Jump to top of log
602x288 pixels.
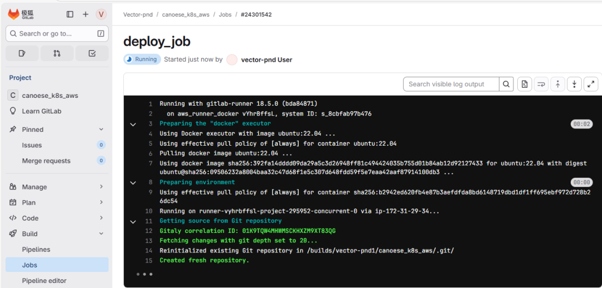click(558, 85)
